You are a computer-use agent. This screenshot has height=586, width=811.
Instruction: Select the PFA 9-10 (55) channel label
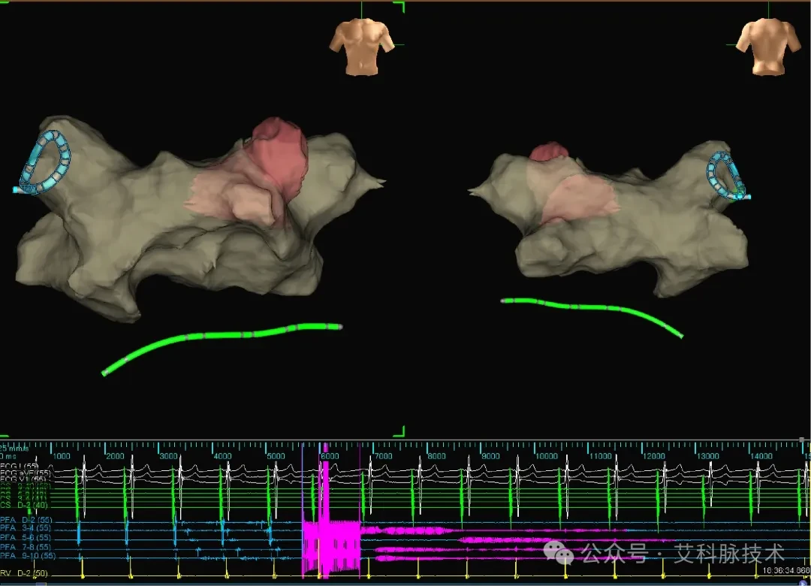coord(28,555)
